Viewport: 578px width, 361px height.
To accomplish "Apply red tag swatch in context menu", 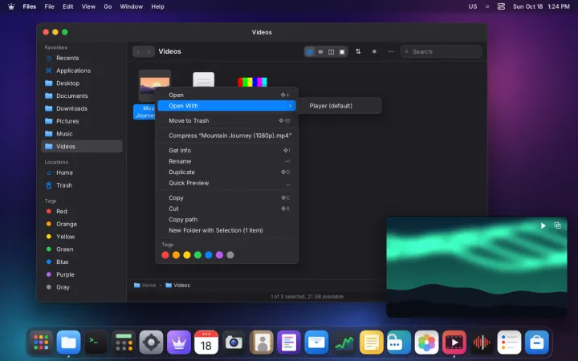I will pos(165,255).
